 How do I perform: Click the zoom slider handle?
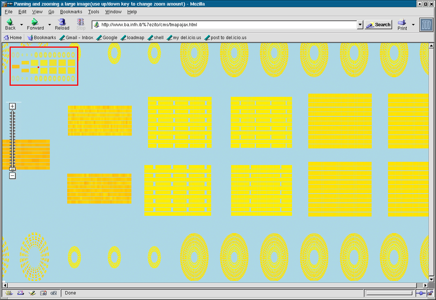coord(12,169)
